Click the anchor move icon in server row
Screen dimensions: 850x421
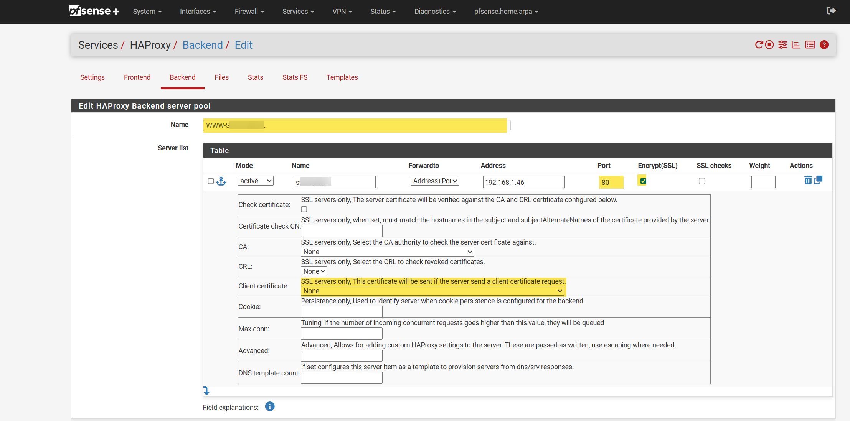coord(221,181)
